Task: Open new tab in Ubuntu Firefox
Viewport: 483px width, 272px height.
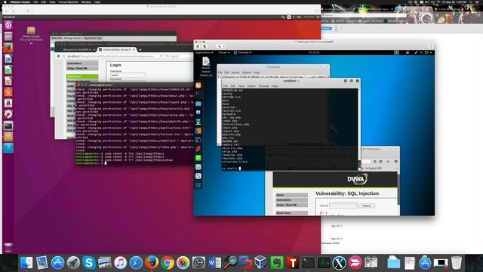Action: pos(140,50)
